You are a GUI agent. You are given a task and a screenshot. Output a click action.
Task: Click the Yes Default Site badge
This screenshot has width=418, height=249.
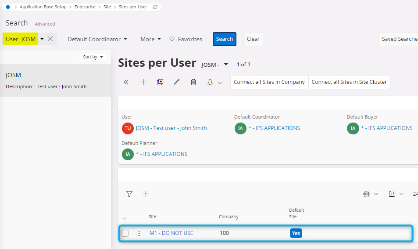(296, 233)
